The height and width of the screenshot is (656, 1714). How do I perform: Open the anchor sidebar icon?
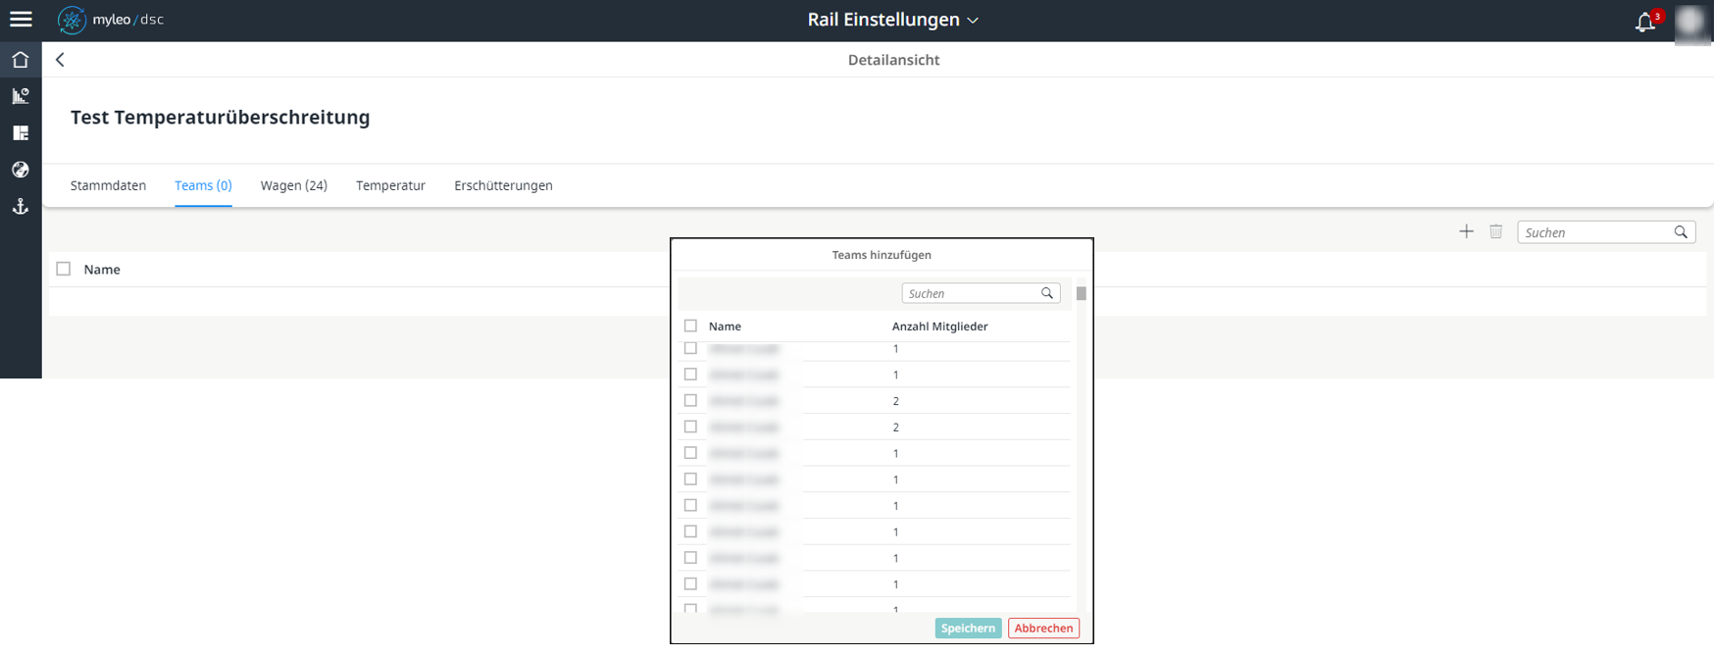[21, 207]
